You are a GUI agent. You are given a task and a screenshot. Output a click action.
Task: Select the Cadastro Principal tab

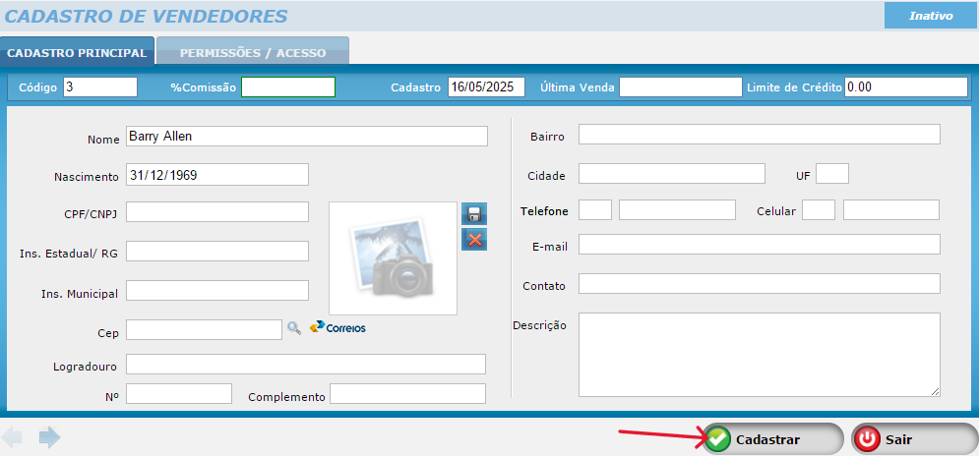[77, 53]
